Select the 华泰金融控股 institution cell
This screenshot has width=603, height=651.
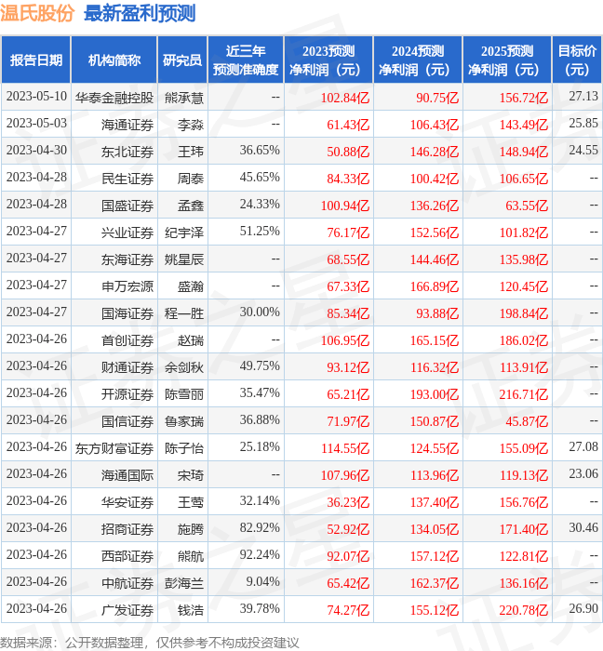click(114, 98)
